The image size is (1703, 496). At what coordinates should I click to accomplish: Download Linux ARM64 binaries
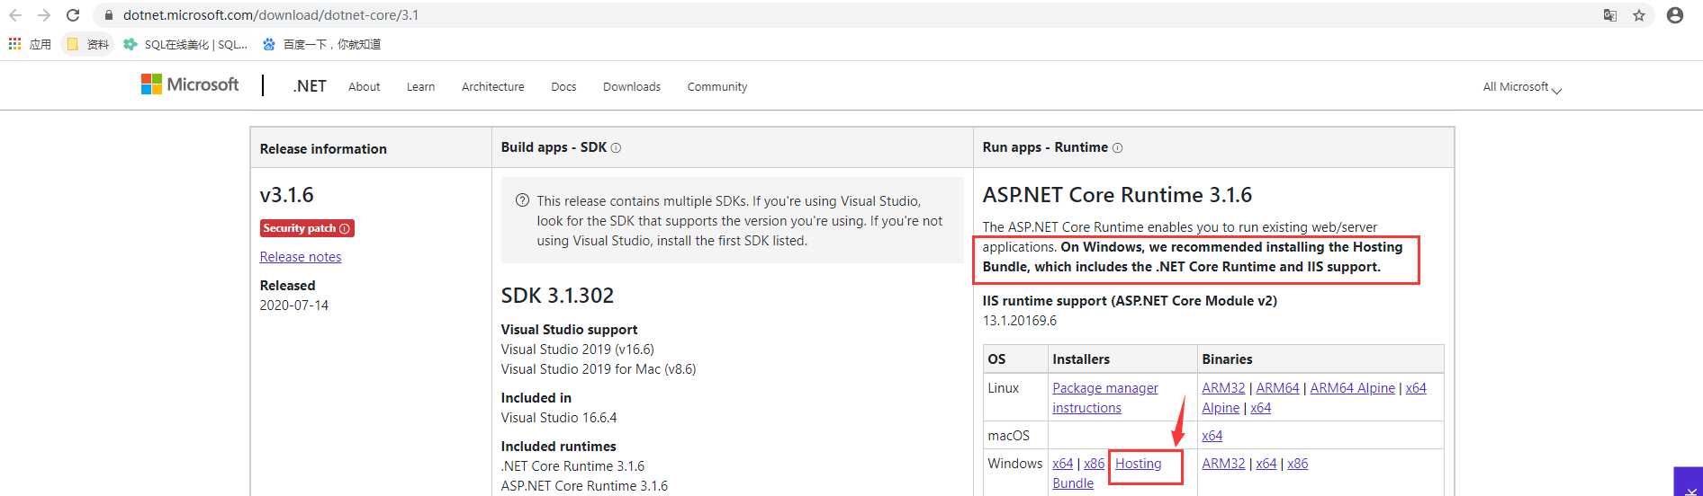click(x=1277, y=388)
